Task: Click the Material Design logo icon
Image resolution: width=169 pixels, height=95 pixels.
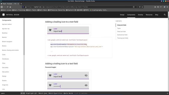Action: pyautogui.click(x=3, y=15)
